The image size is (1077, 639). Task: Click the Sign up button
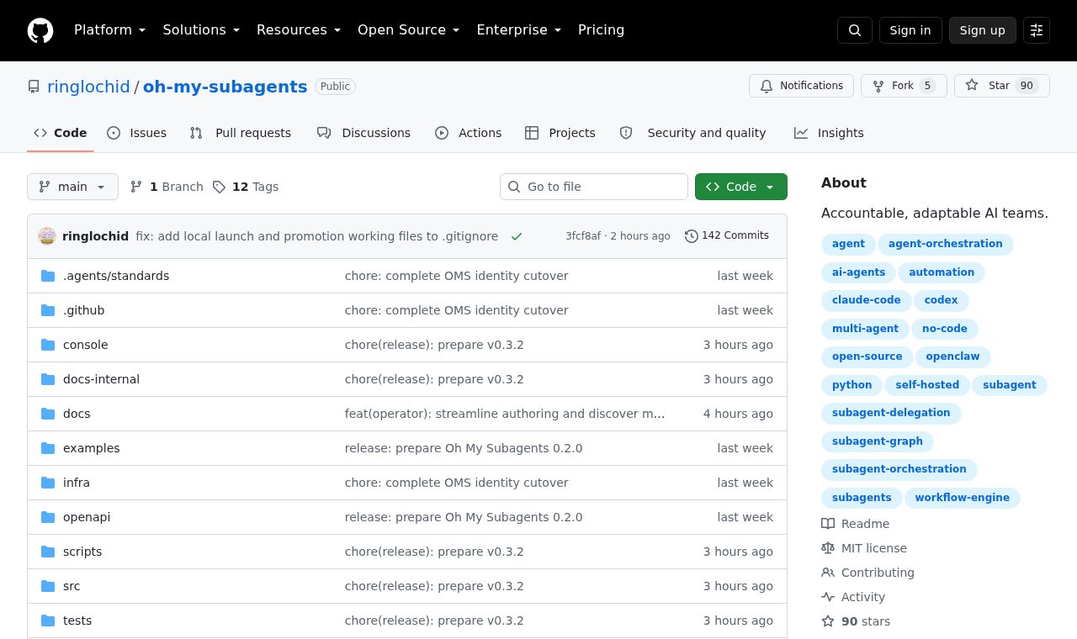[x=983, y=30]
